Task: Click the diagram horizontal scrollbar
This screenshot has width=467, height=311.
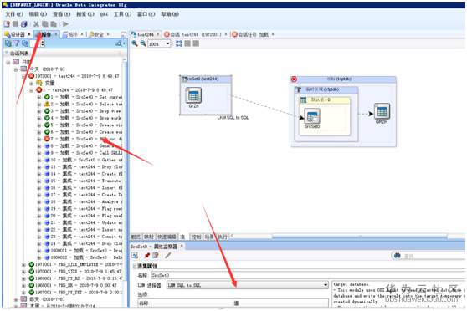Action: (x=360, y=237)
